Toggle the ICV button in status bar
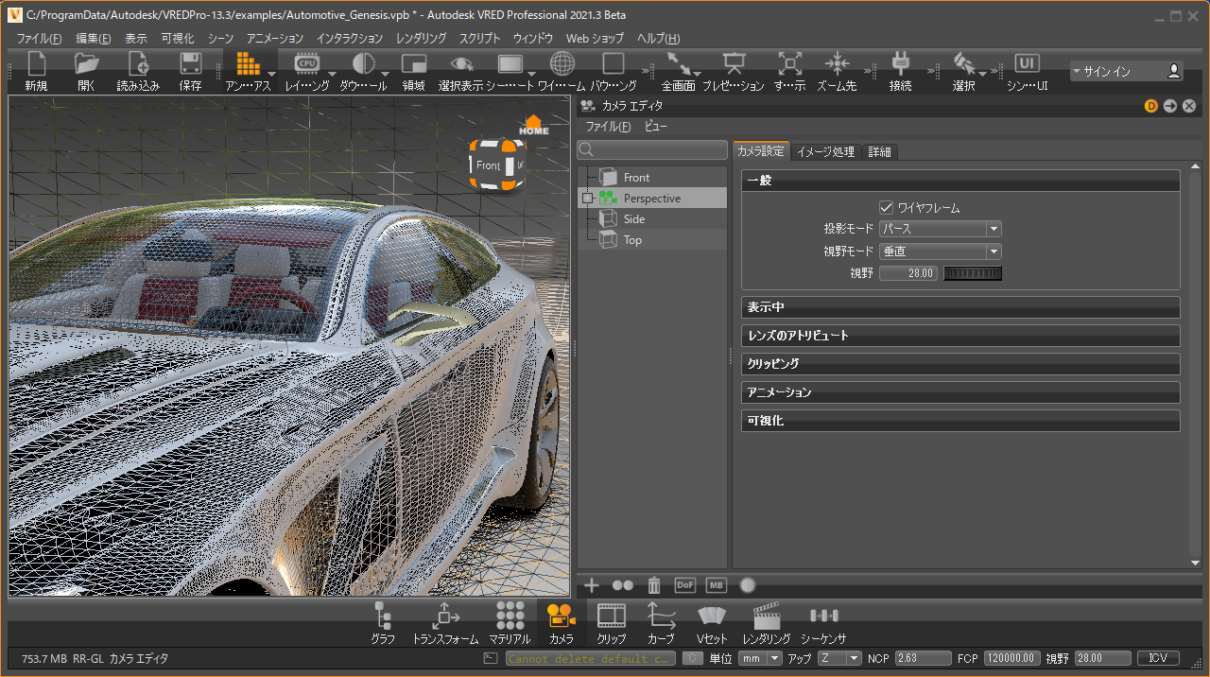This screenshot has height=677, width=1210. pos(1158,658)
